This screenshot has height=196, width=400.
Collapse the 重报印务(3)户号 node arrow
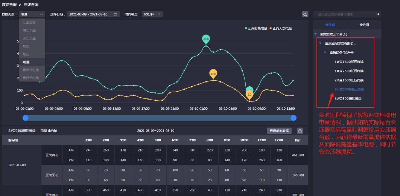point(325,52)
